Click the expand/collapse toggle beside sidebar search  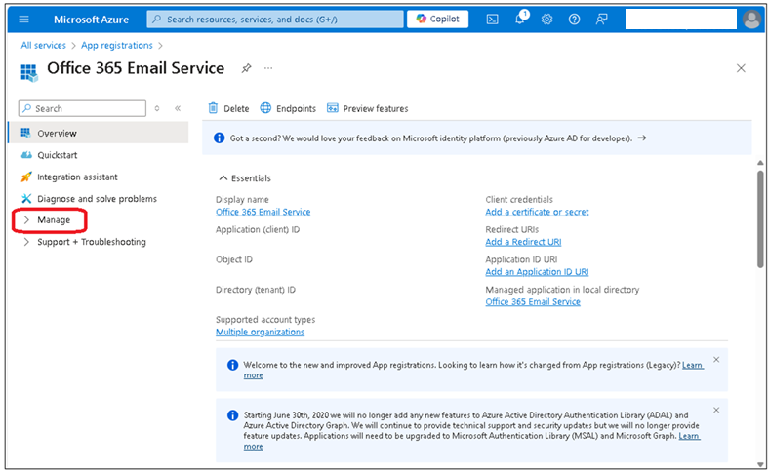pyautogui.click(x=157, y=108)
